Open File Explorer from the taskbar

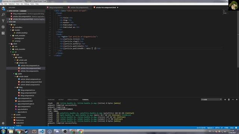point(11,131)
